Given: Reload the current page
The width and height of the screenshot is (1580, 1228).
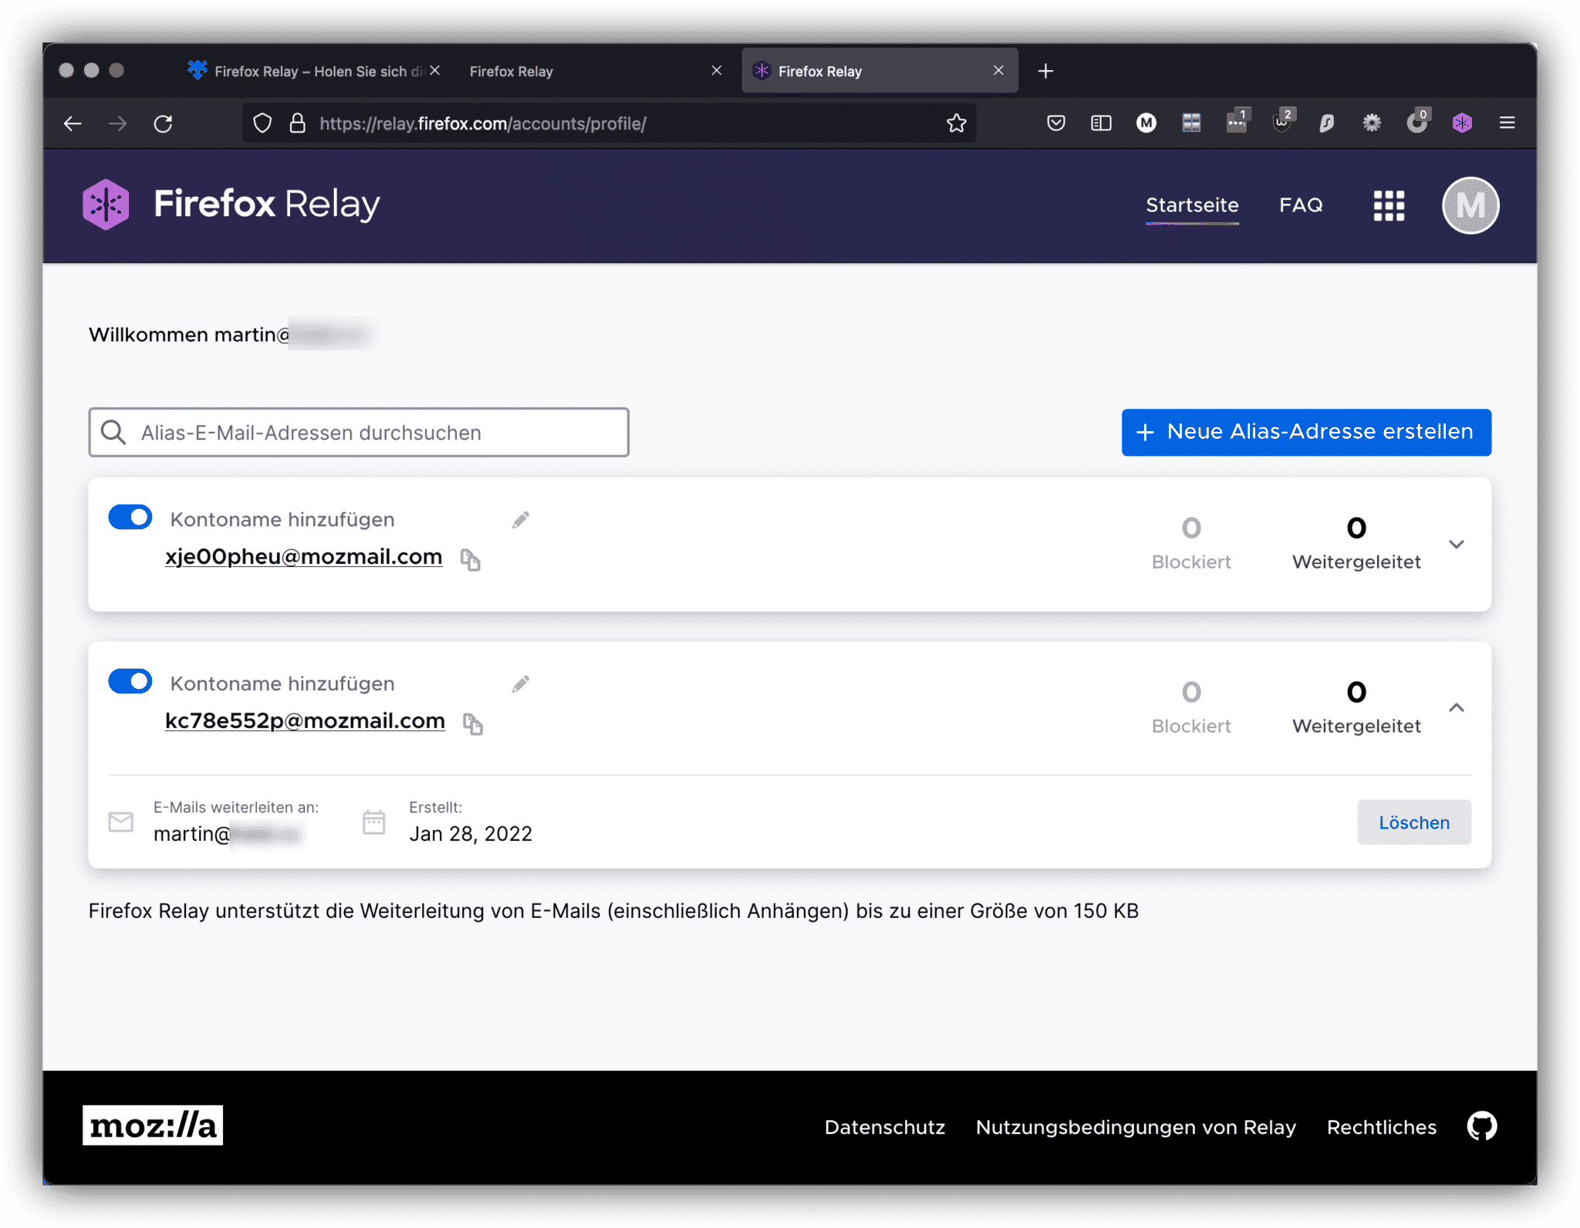Looking at the screenshot, I should tap(163, 123).
